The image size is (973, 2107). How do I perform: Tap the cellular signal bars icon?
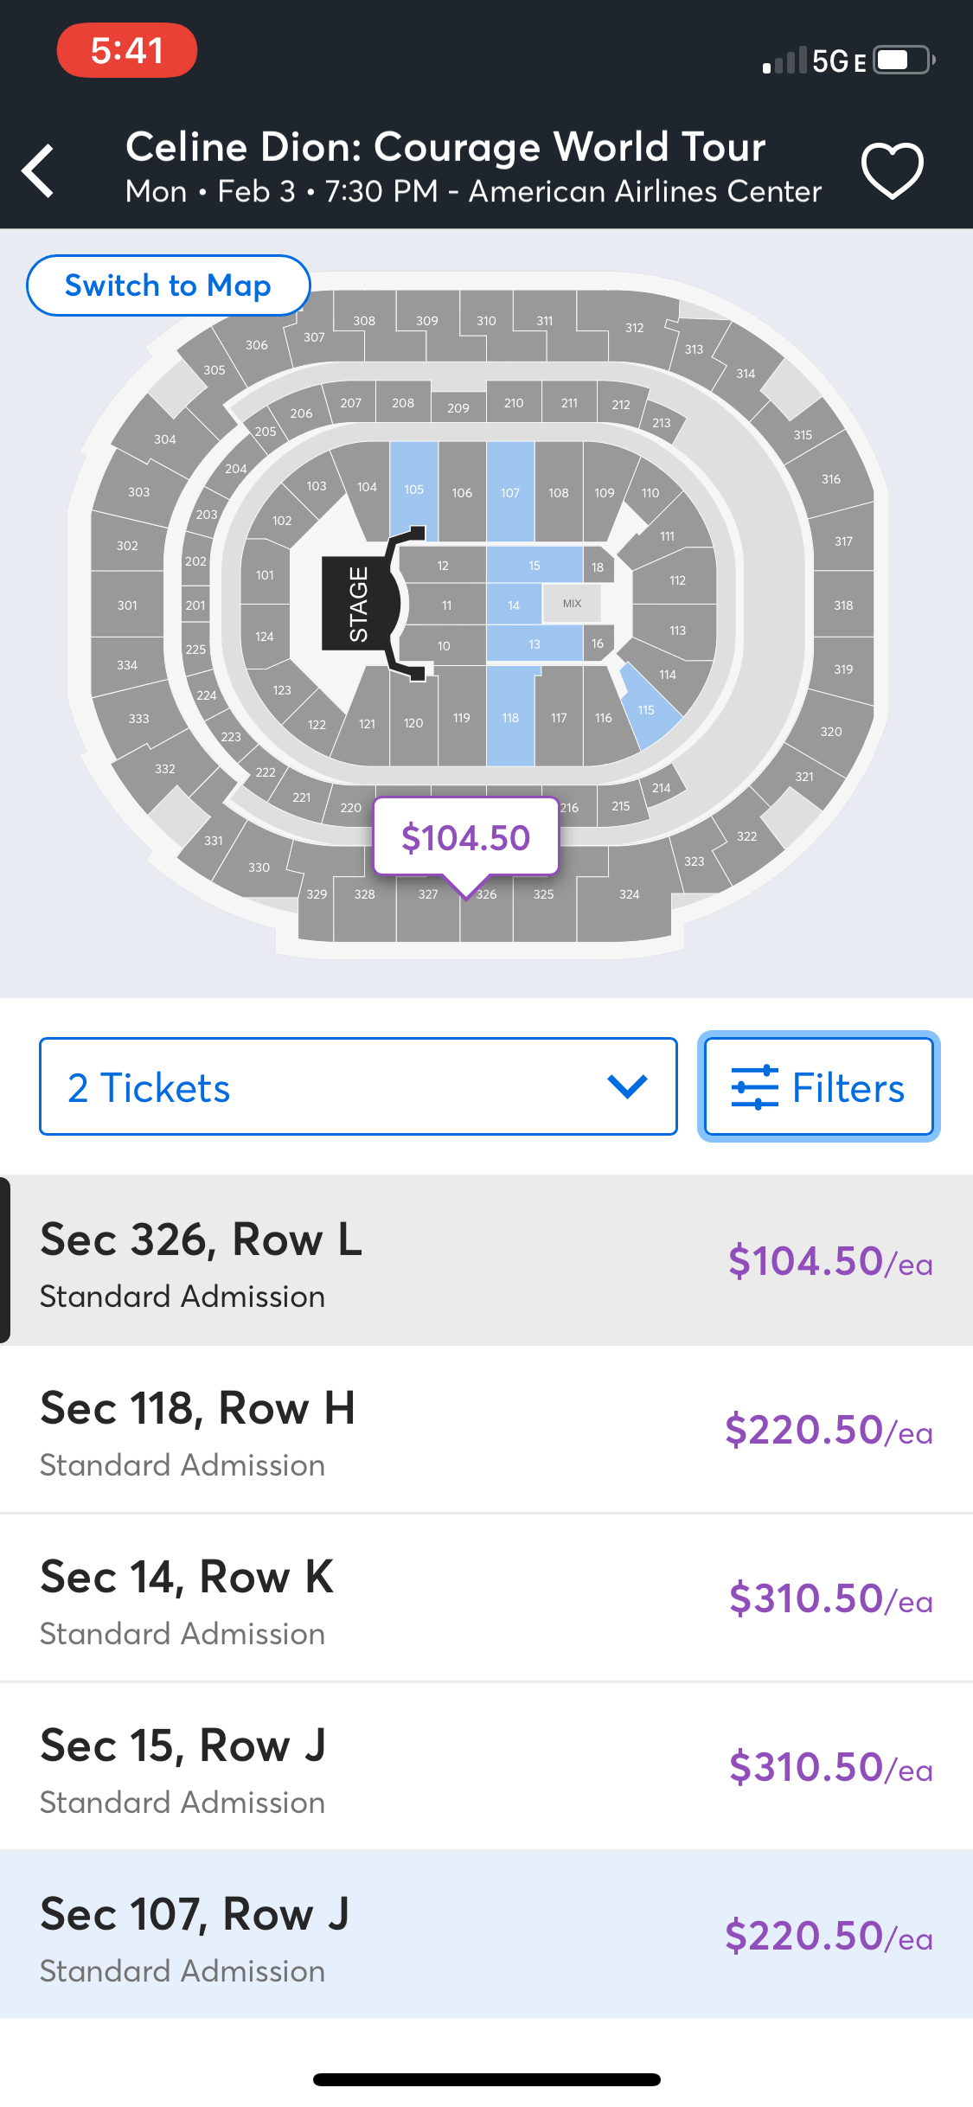point(784,61)
